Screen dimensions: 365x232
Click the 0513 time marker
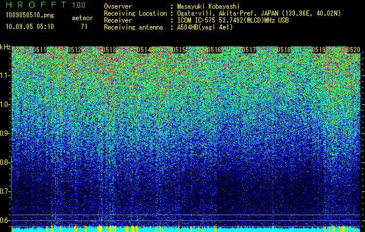pyautogui.click(x=109, y=50)
